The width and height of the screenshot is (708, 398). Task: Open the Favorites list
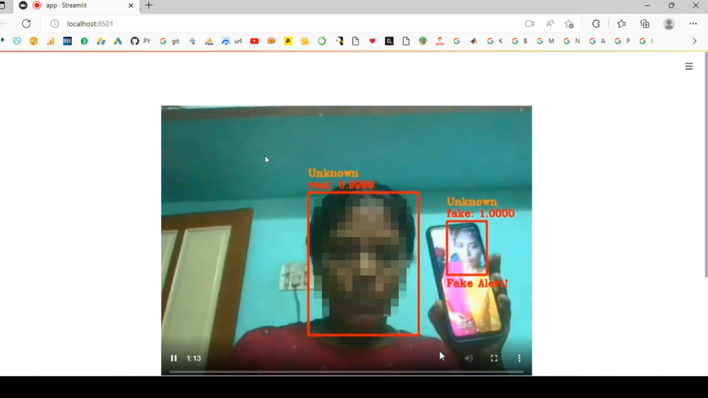point(622,24)
